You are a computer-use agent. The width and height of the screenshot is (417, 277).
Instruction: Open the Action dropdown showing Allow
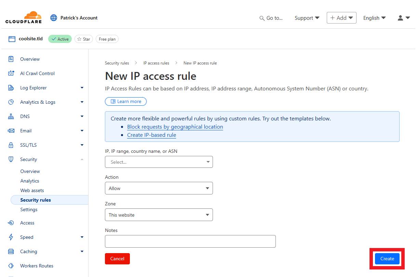159,188
